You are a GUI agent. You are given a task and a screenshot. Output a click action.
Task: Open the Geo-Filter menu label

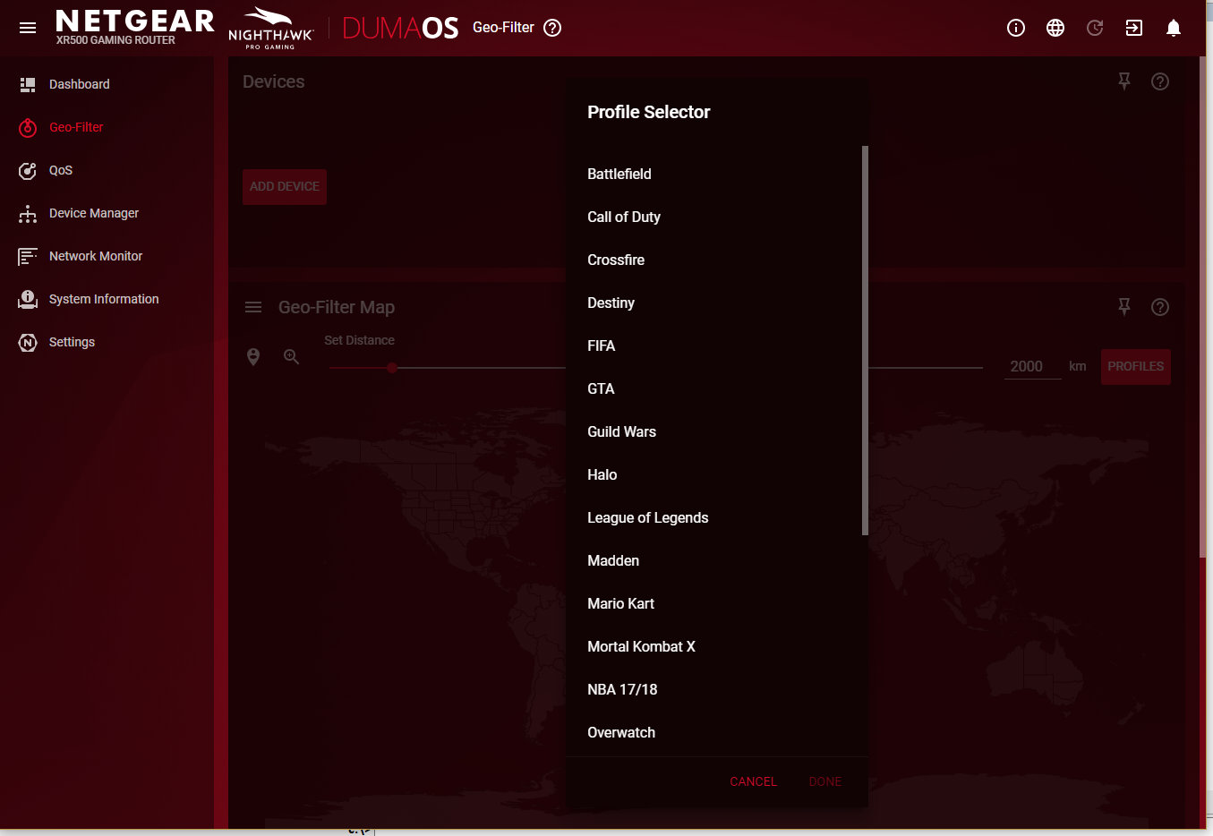[76, 127]
